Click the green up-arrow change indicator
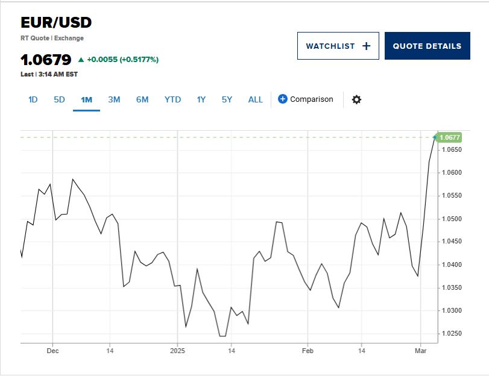The width and height of the screenshot is (489, 376). (x=81, y=60)
